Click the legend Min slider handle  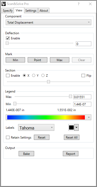click(x=15, y=104)
